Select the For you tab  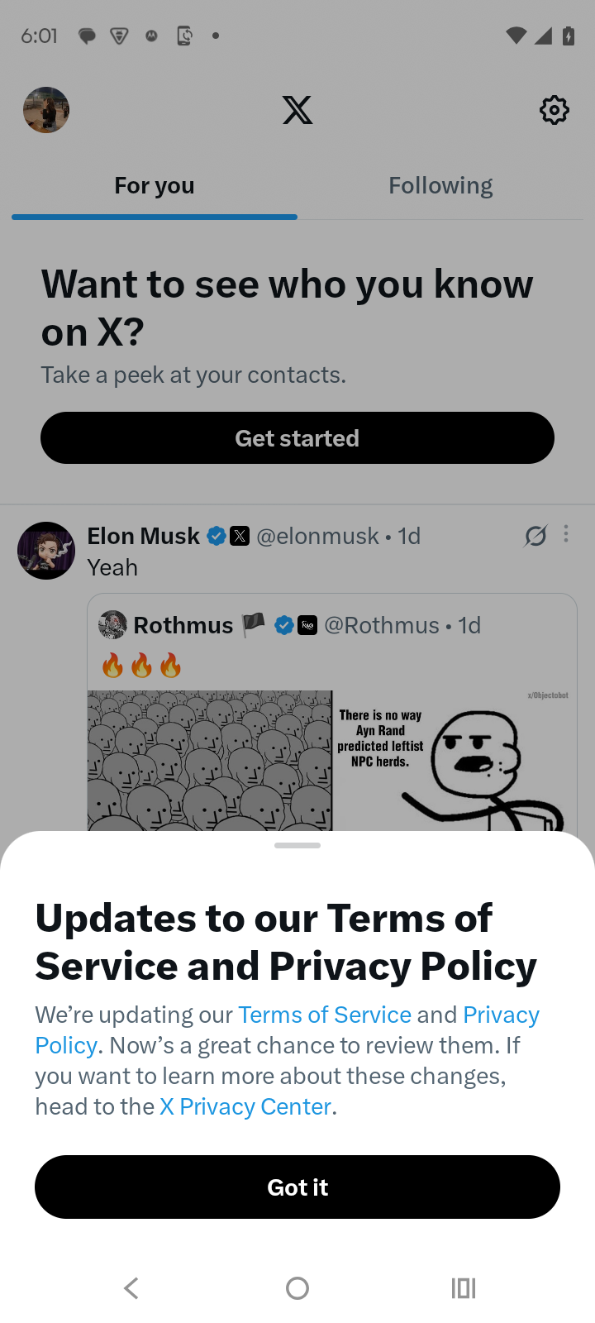(155, 186)
